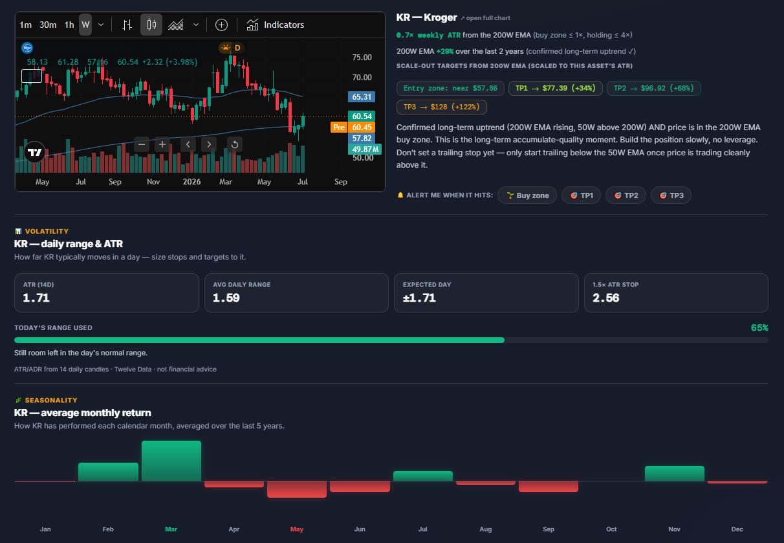This screenshot has height=543, width=784.
Task: Click the 65% range used value
Action: click(759, 327)
